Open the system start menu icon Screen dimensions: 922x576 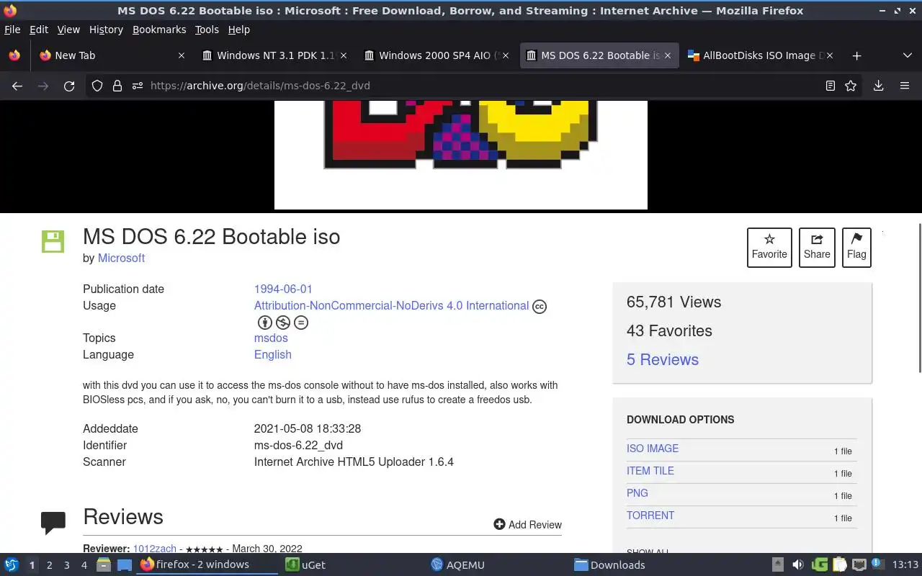coord(12,564)
